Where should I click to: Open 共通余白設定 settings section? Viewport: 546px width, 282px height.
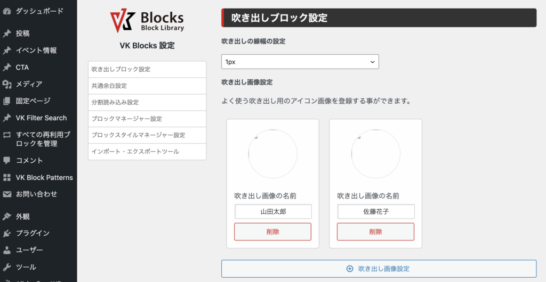click(147, 86)
